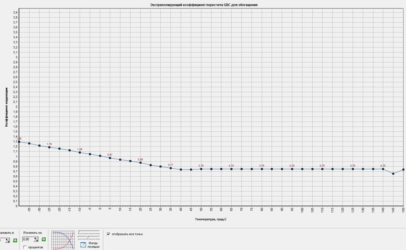This screenshot has height=250, width=406.
Task: Uncheck 'отображать все точки' checkbox
Action: pyautogui.click(x=109, y=234)
